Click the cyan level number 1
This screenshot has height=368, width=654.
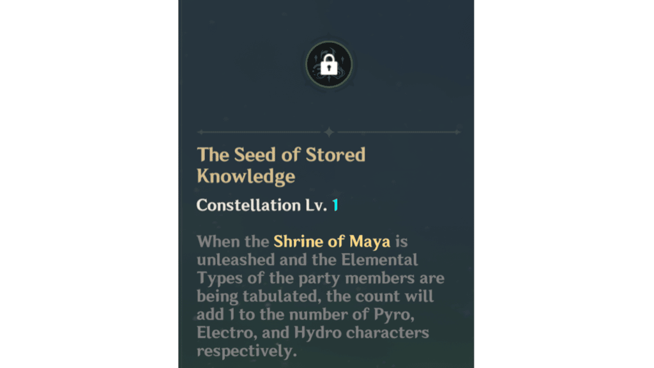(x=335, y=205)
